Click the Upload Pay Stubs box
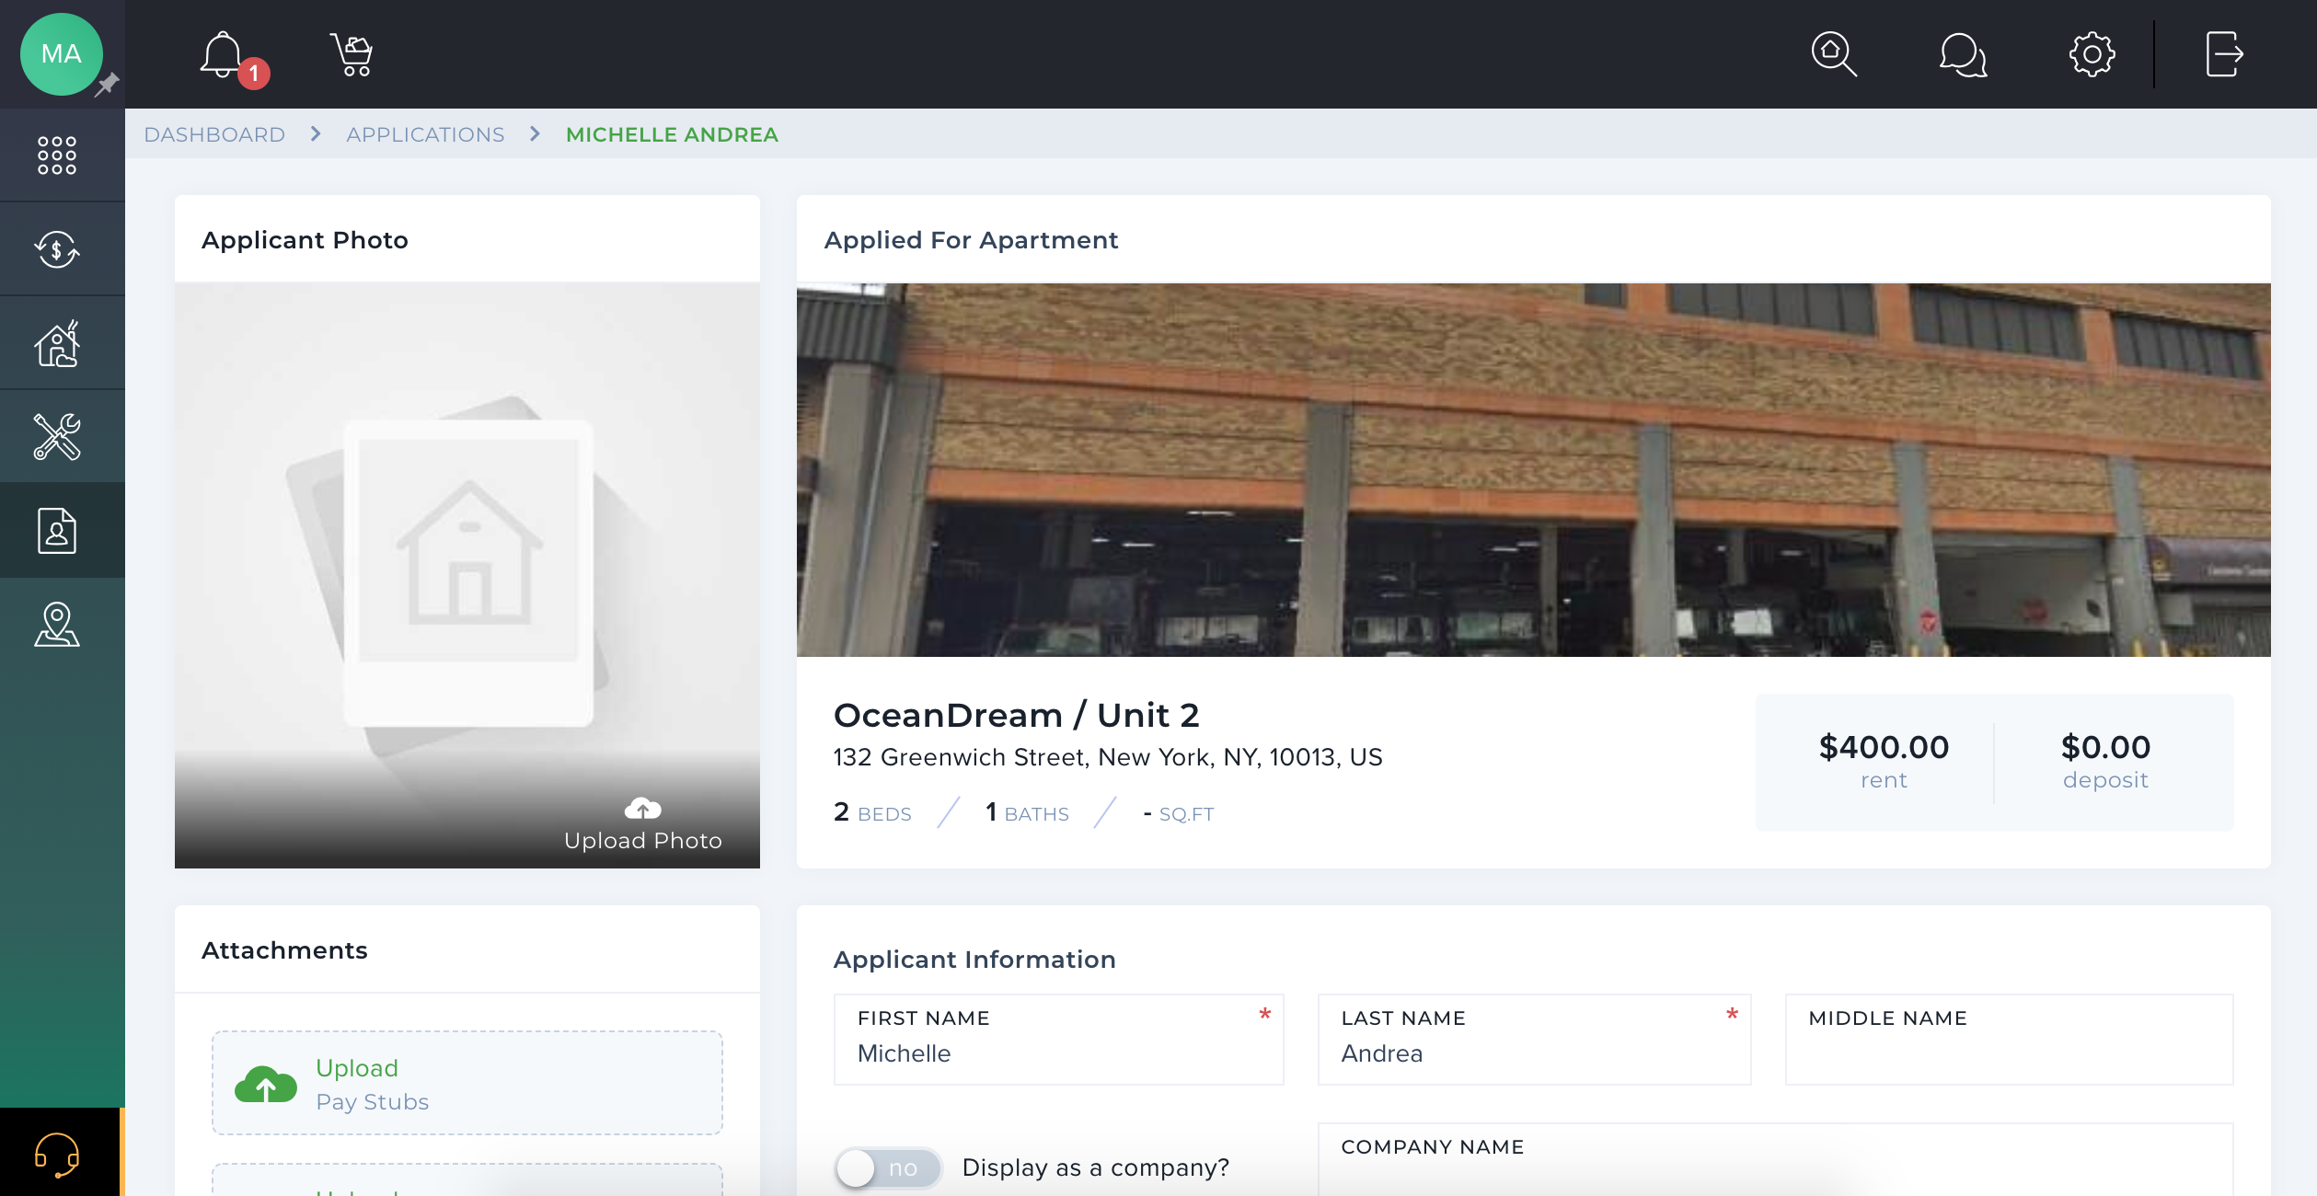This screenshot has height=1196, width=2317. (467, 1083)
